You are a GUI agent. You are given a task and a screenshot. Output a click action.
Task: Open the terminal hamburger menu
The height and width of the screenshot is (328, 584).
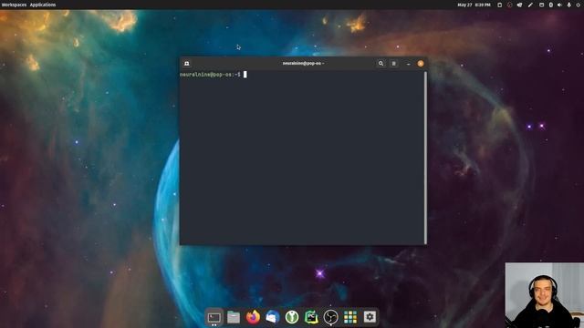pos(393,64)
